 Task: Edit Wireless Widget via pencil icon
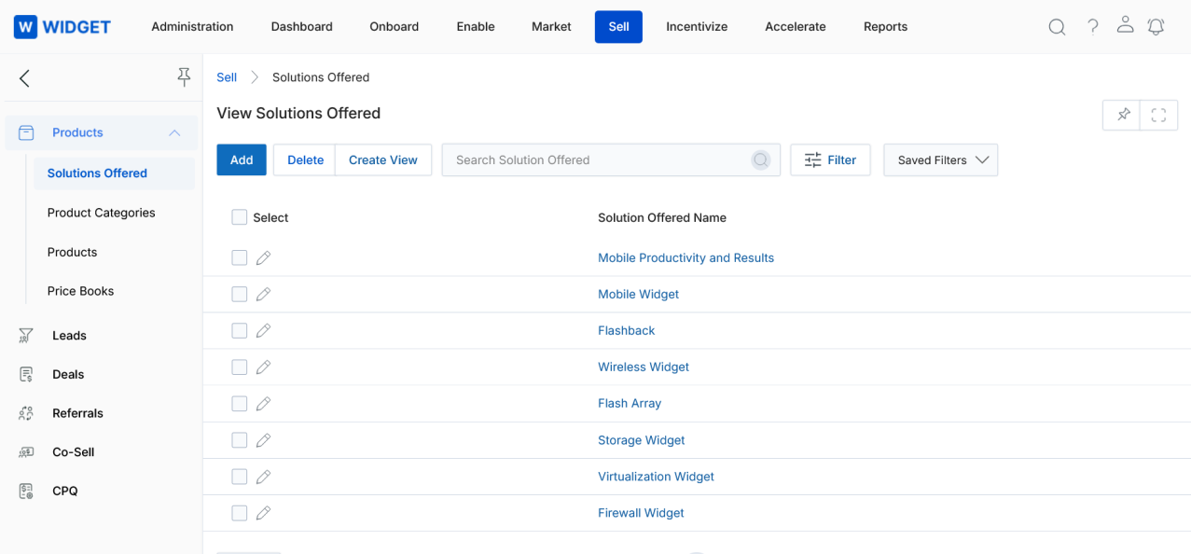(263, 367)
